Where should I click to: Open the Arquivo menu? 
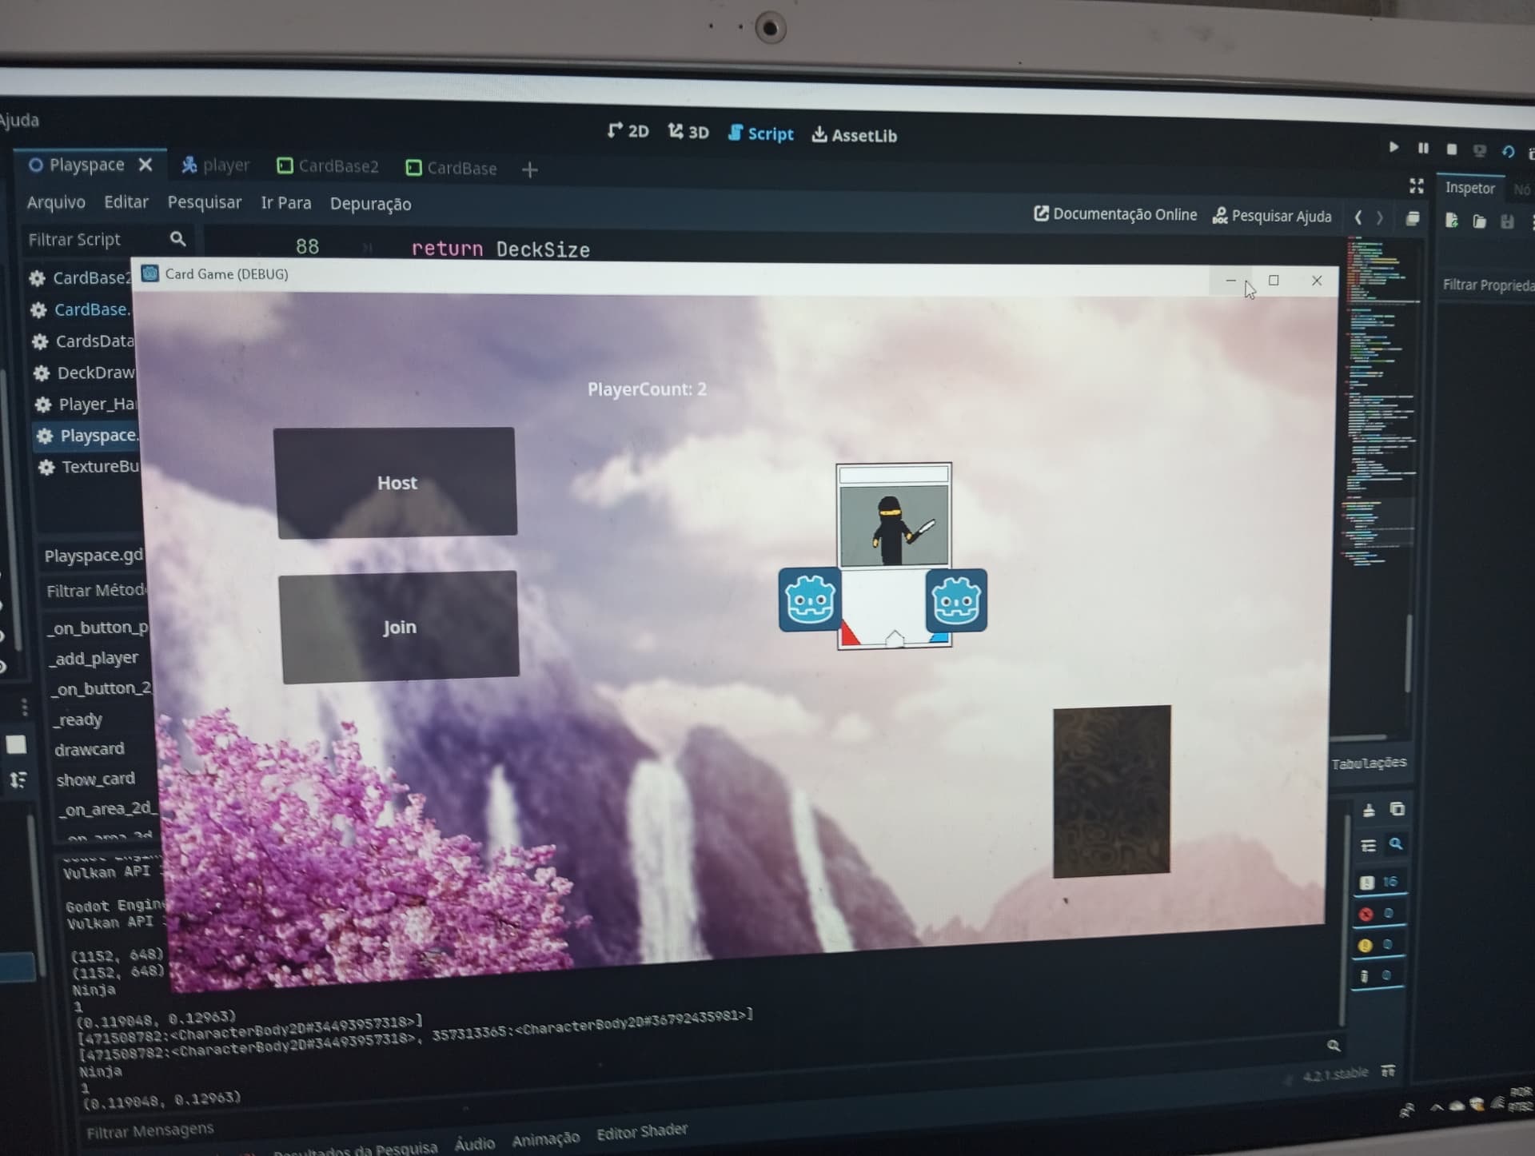(56, 201)
